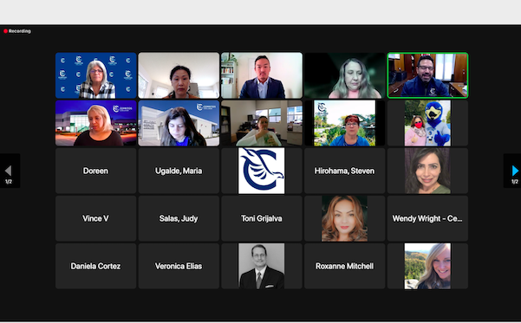This screenshot has height=323, width=521.
Task: Select the Roxanne Mitchell participant tile
Action: pos(344,266)
